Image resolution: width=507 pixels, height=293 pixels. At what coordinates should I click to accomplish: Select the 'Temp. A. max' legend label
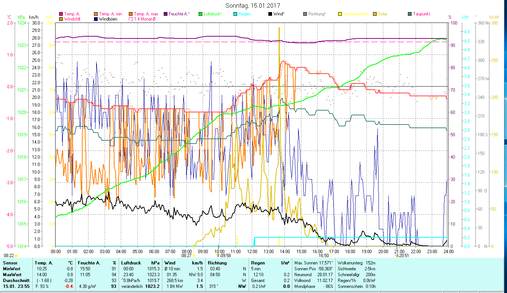146,14
